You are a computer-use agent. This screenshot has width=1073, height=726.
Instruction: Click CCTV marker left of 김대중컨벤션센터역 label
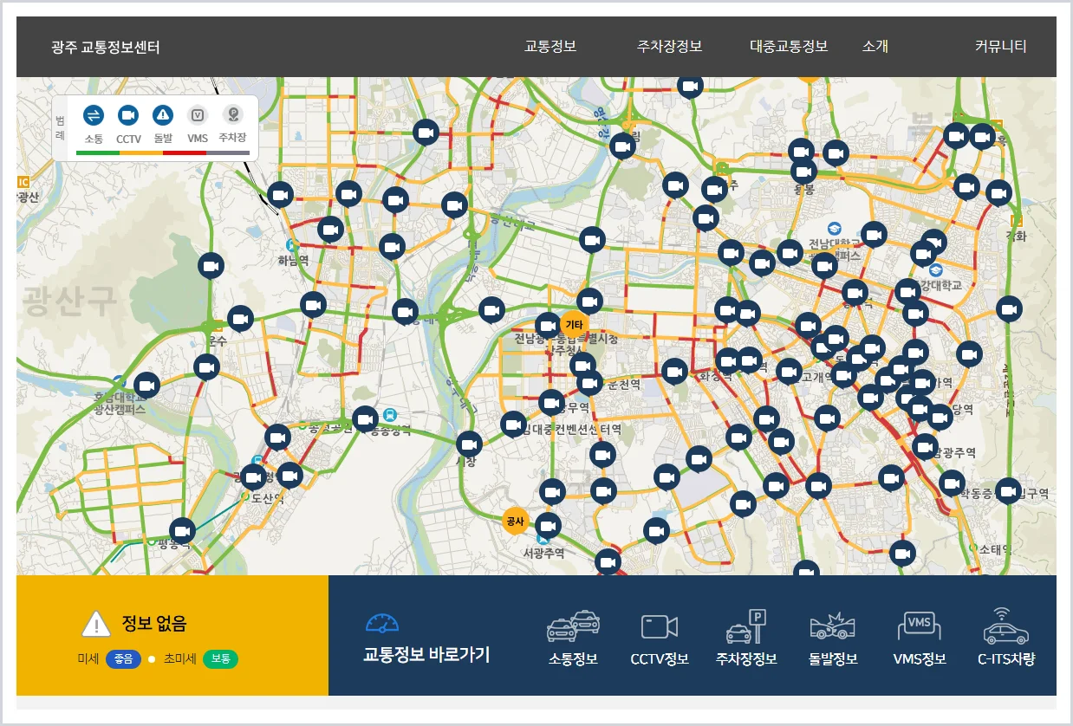click(x=513, y=425)
